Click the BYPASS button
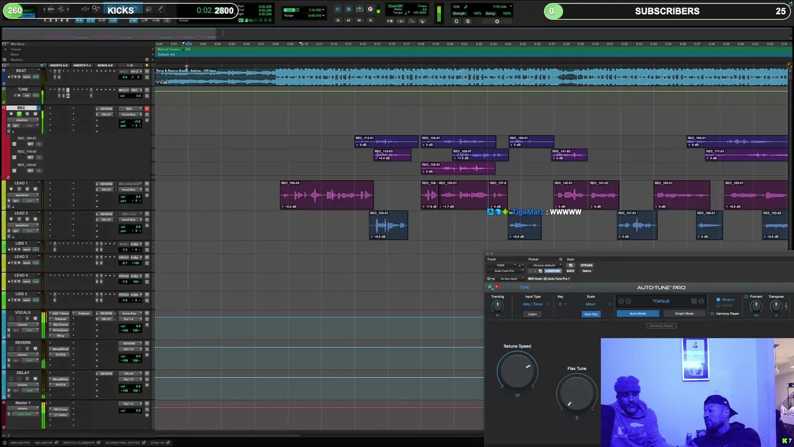This screenshot has width=794, height=447. pos(587,265)
